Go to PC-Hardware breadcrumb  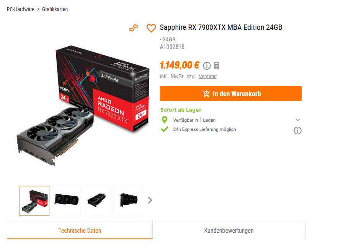point(20,9)
